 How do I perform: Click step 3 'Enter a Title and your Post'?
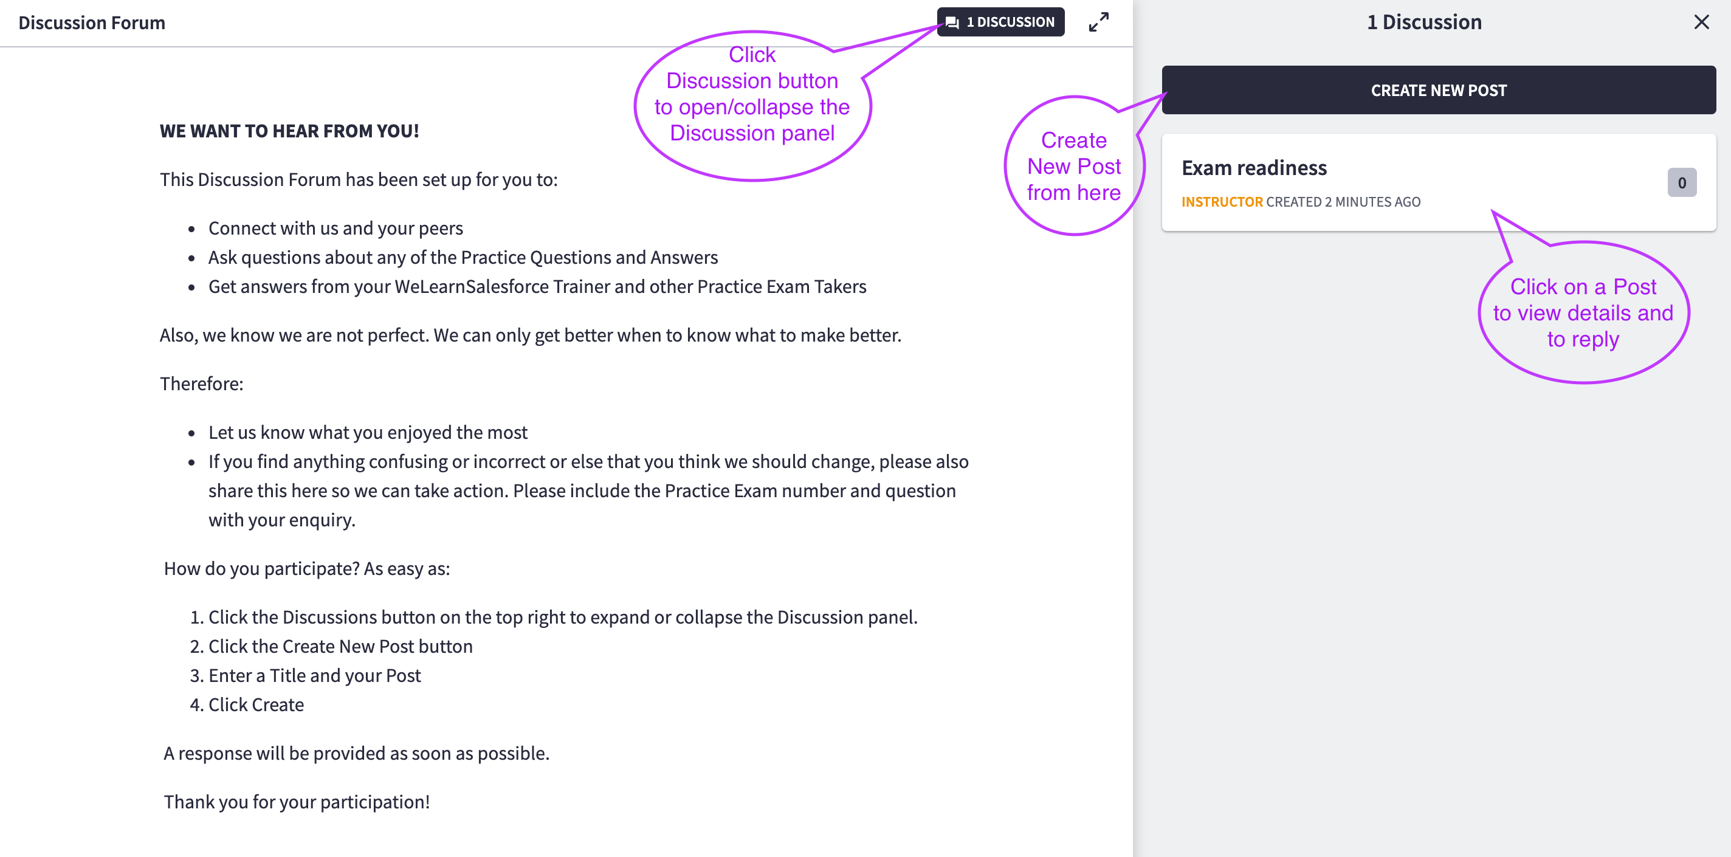point(314,675)
